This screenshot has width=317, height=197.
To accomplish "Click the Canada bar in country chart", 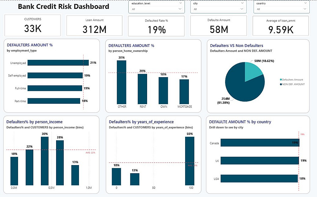I will pyautogui.click(x=260, y=143).
